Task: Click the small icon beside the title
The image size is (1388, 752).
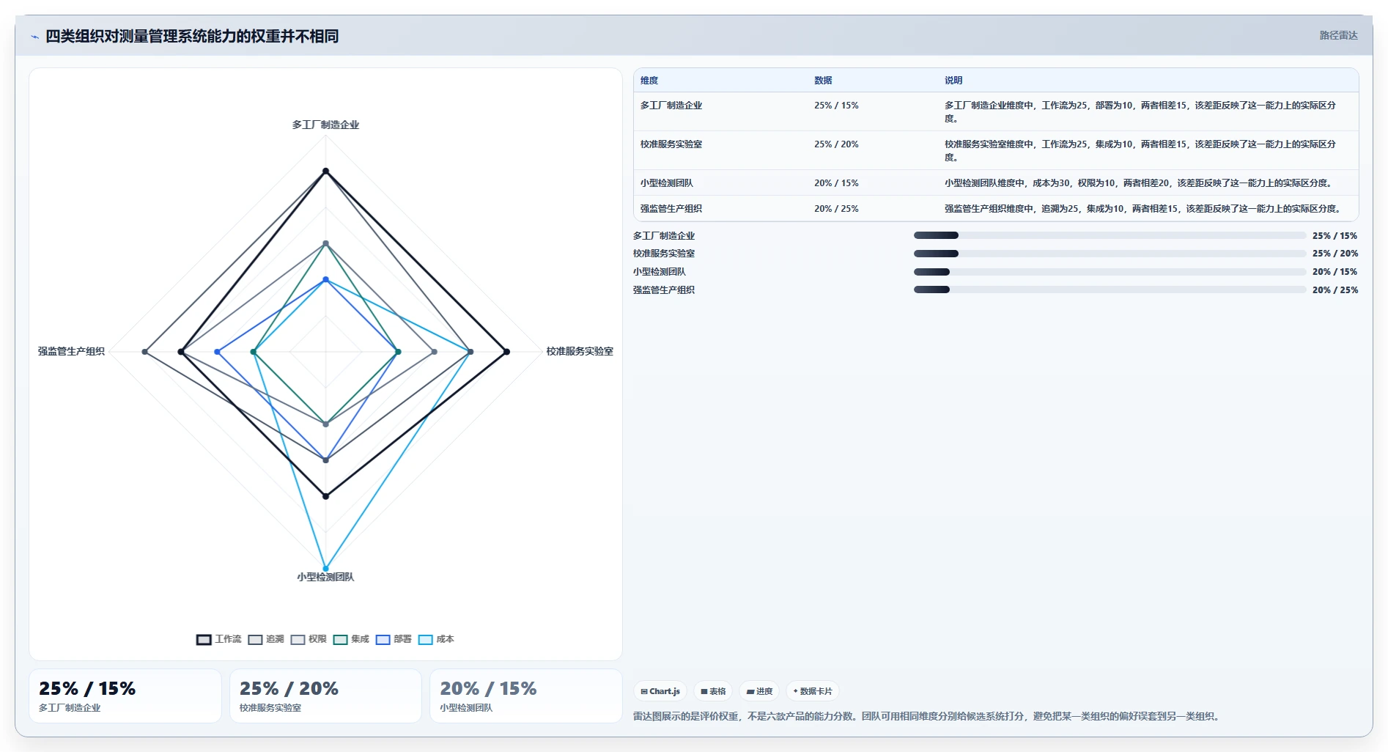Action: click(34, 37)
